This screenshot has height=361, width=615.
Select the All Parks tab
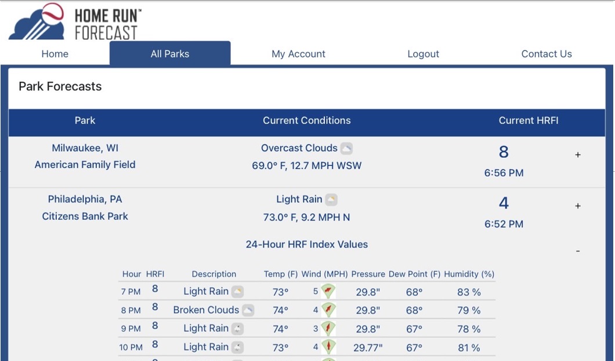click(170, 53)
